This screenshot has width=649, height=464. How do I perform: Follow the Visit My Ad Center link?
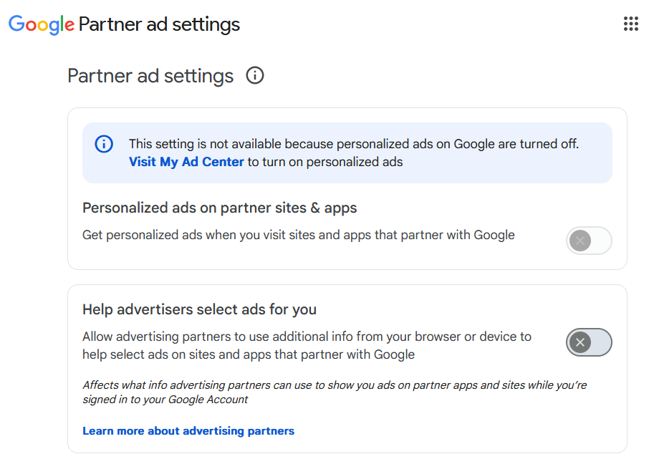click(x=186, y=162)
